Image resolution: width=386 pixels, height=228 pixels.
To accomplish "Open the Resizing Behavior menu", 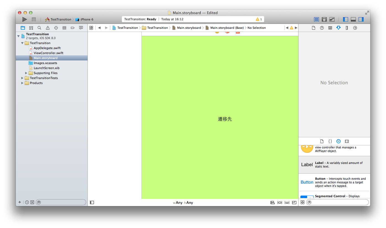I will coord(294,202).
